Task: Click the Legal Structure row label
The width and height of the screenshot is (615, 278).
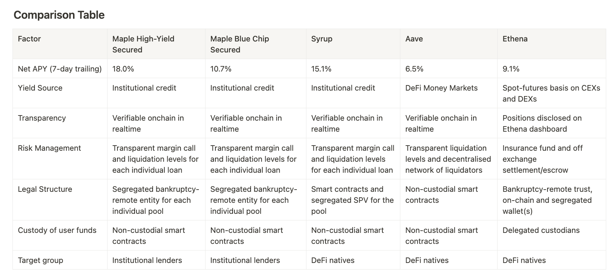Action: [45, 189]
